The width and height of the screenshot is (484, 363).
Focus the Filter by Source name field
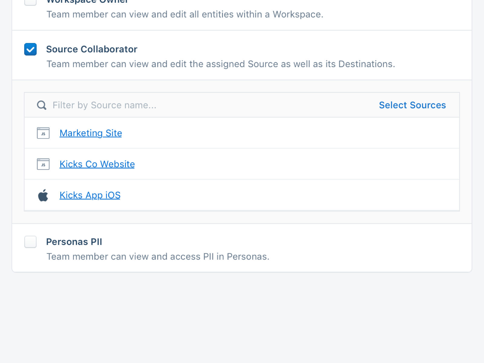181,105
